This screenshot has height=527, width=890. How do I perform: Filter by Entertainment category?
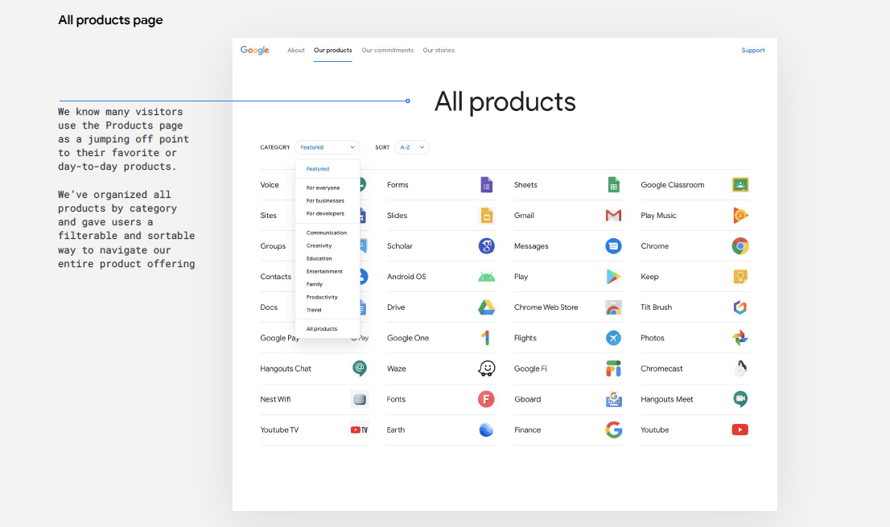pyautogui.click(x=324, y=272)
